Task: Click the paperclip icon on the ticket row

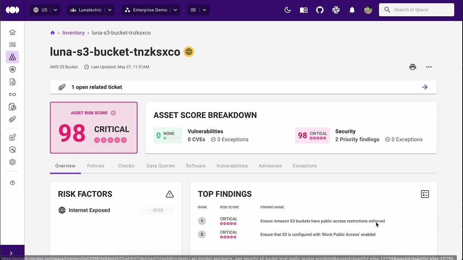Action: click(62, 87)
